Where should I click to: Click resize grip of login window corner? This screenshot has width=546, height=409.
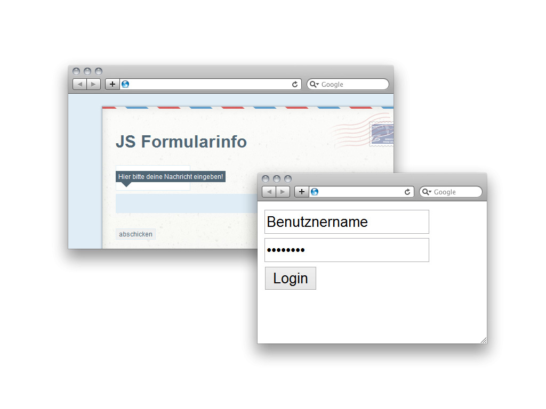(x=484, y=340)
